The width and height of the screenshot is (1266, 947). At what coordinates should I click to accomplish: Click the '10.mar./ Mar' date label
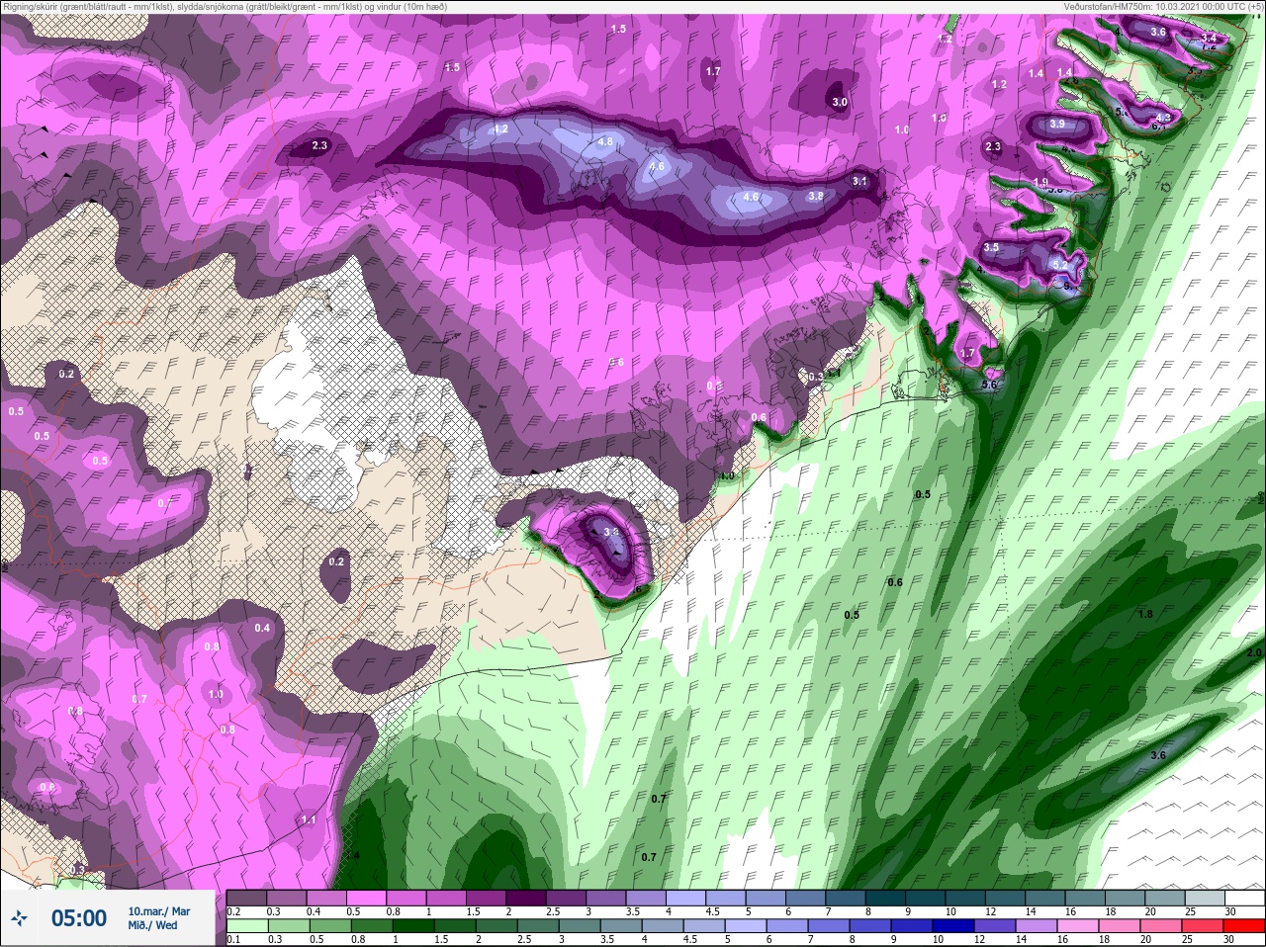click(x=159, y=911)
